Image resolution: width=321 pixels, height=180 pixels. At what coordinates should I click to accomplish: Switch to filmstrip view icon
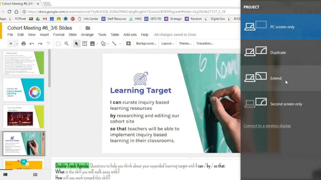coord(5,174)
